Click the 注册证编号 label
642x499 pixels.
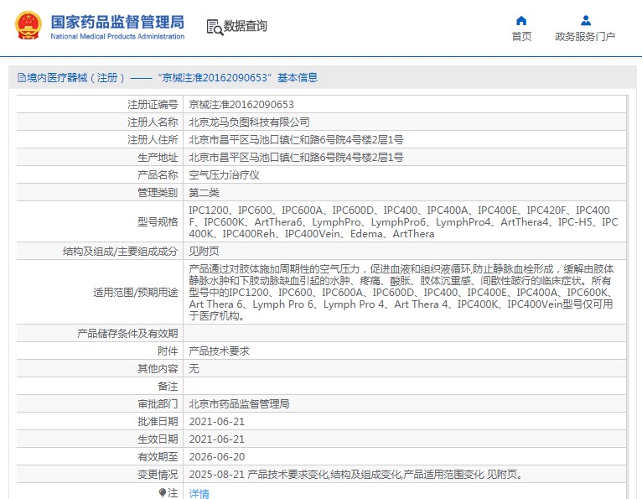153,105
